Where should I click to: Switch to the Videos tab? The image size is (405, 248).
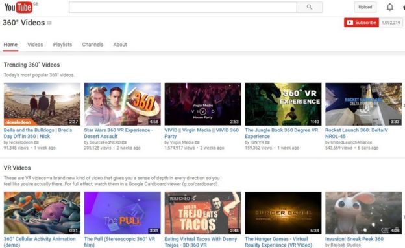tap(35, 44)
